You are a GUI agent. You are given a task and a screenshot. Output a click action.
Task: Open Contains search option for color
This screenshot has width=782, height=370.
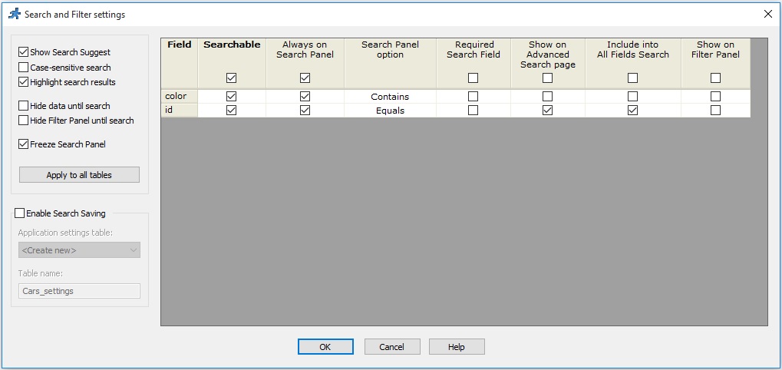coord(390,97)
